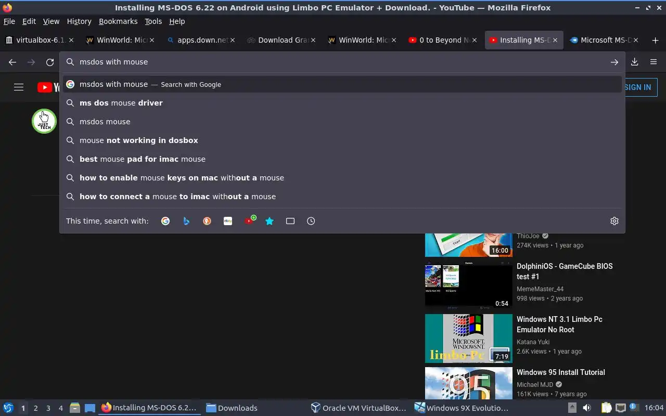Open Oracle VM VirtualBox taskbar entry

(359, 408)
